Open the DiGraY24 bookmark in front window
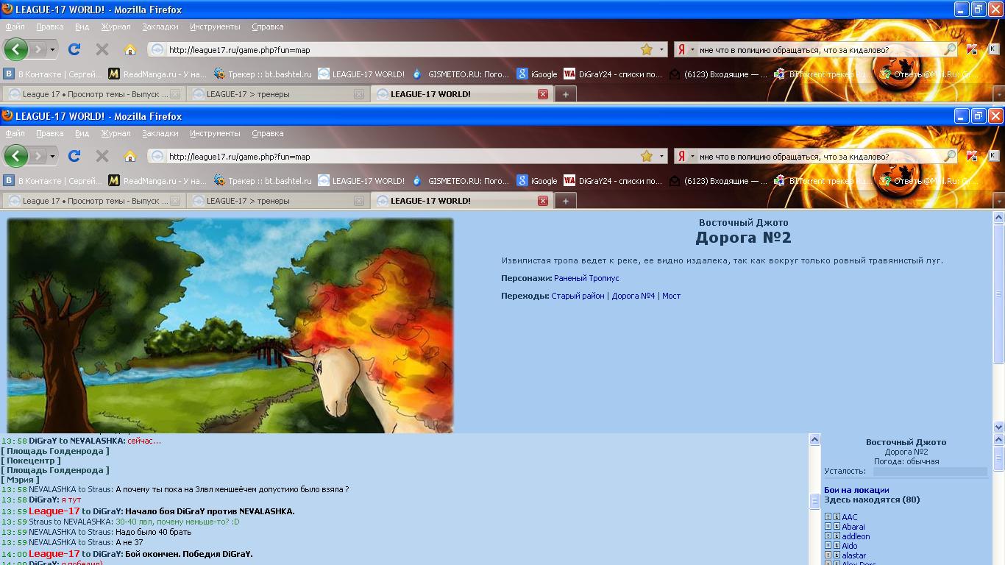 613,181
